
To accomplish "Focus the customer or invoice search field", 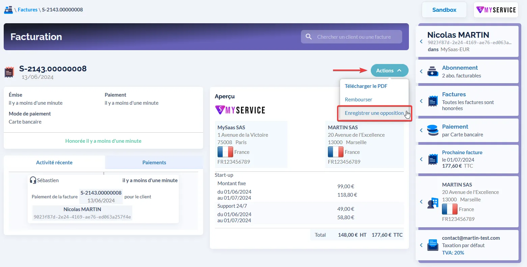I will coord(352,37).
